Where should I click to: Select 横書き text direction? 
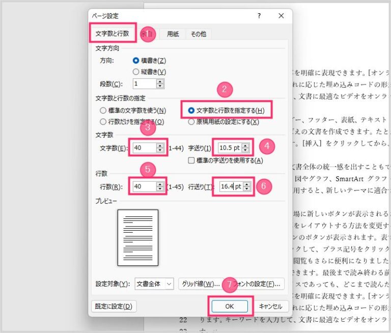149,61
